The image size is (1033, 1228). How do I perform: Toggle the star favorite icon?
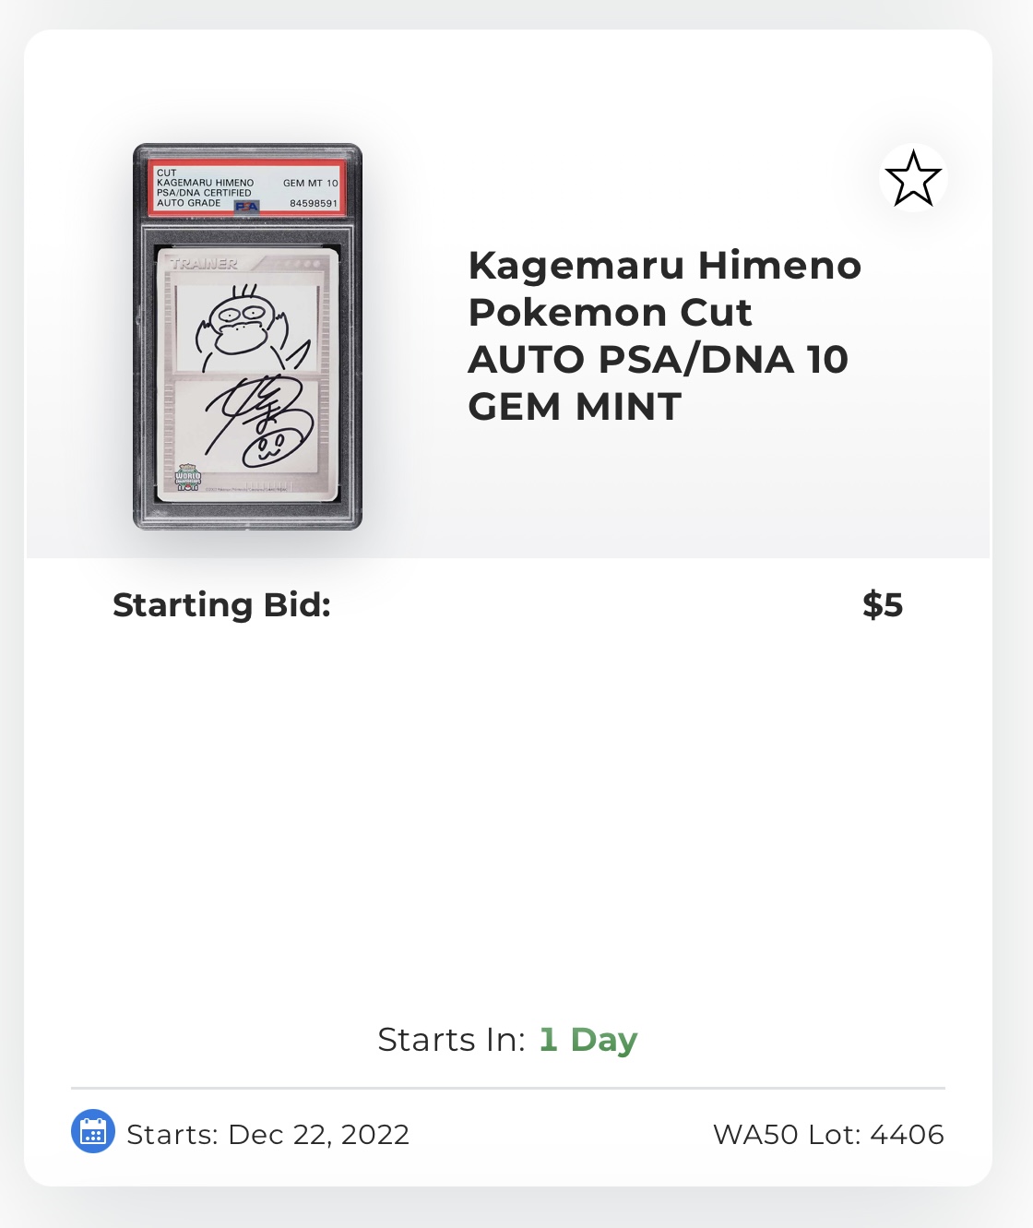click(x=913, y=178)
